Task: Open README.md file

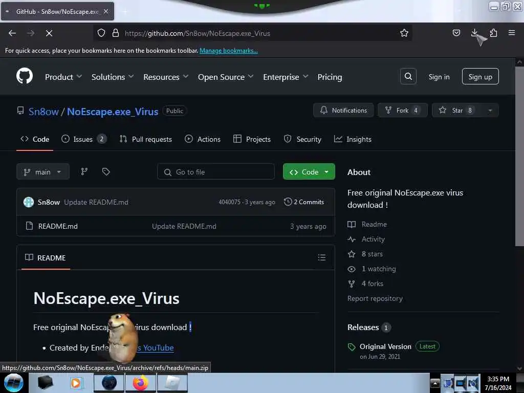Action: pyautogui.click(x=58, y=226)
